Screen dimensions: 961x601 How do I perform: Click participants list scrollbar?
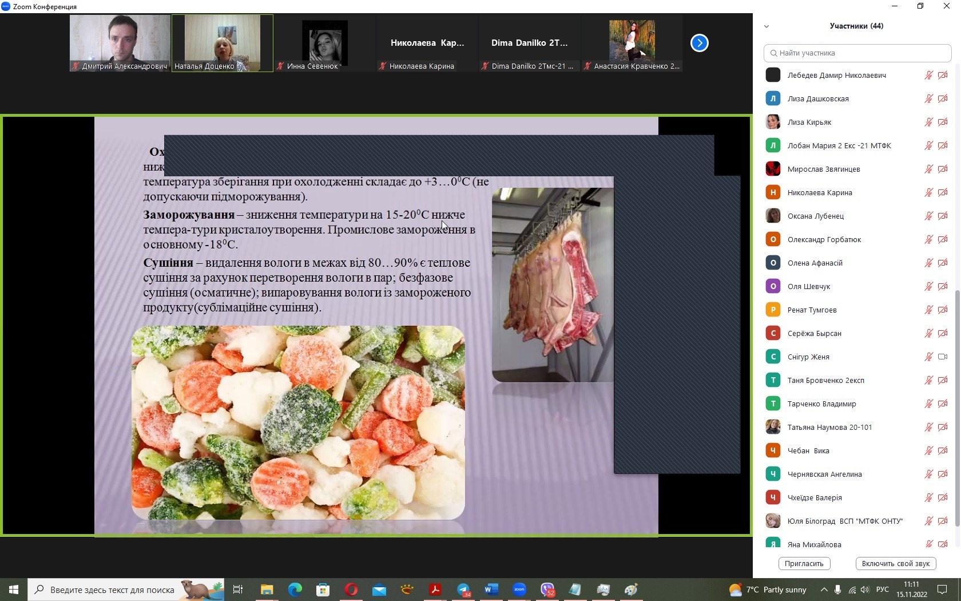(958, 408)
